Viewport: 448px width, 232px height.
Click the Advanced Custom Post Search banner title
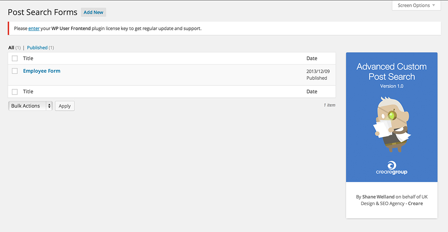[392, 71]
